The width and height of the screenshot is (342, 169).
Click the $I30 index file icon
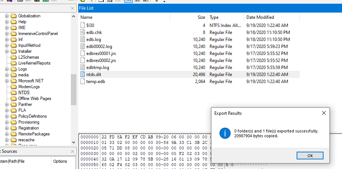click(83, 25)
